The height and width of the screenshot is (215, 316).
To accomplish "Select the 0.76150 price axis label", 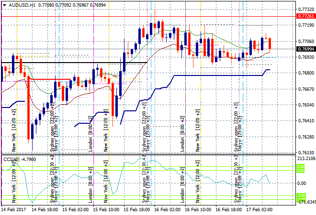I will [306, 153].
